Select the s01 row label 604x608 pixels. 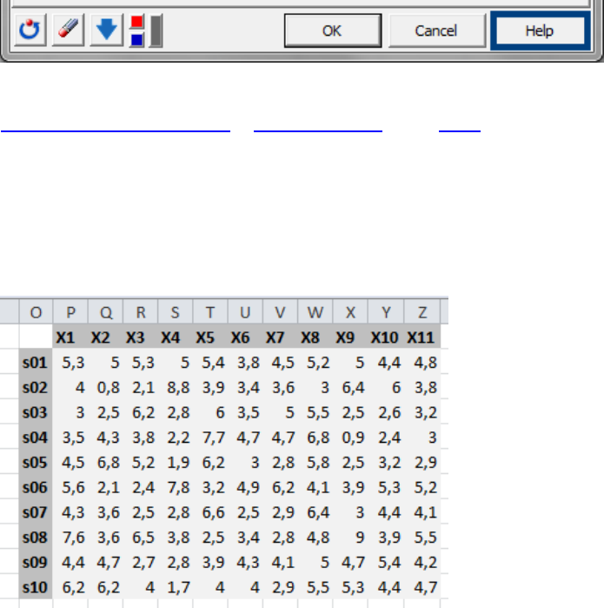[x=36, y=363]
